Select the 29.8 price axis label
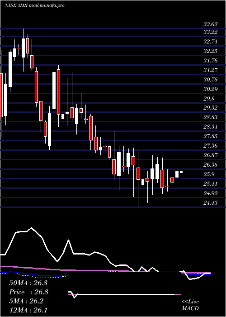The width and height of the screenshot is (226, 317). coord(209,99)
